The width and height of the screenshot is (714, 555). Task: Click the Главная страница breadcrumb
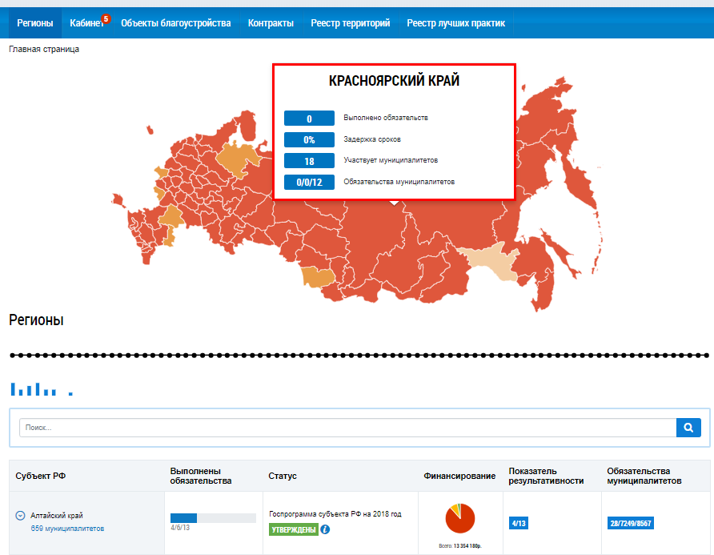(44, 49)
